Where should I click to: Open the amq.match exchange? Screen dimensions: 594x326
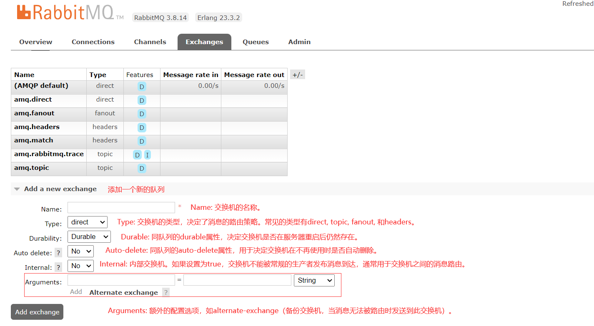point(34,140)
